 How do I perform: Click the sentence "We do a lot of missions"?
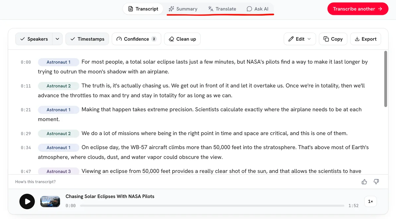coord(214,133)
